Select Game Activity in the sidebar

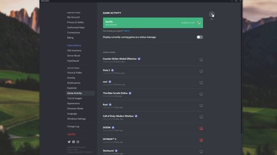pyautogui.click(x=81, y=93)
